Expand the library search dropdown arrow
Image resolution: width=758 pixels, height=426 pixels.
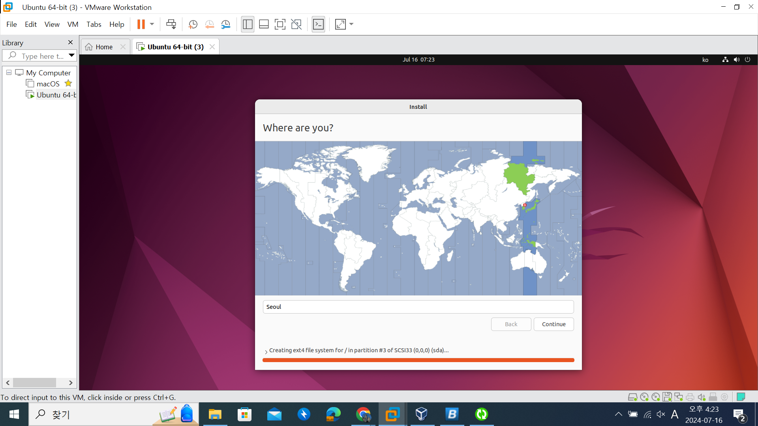pyautogui.click(x=71, y=56)
